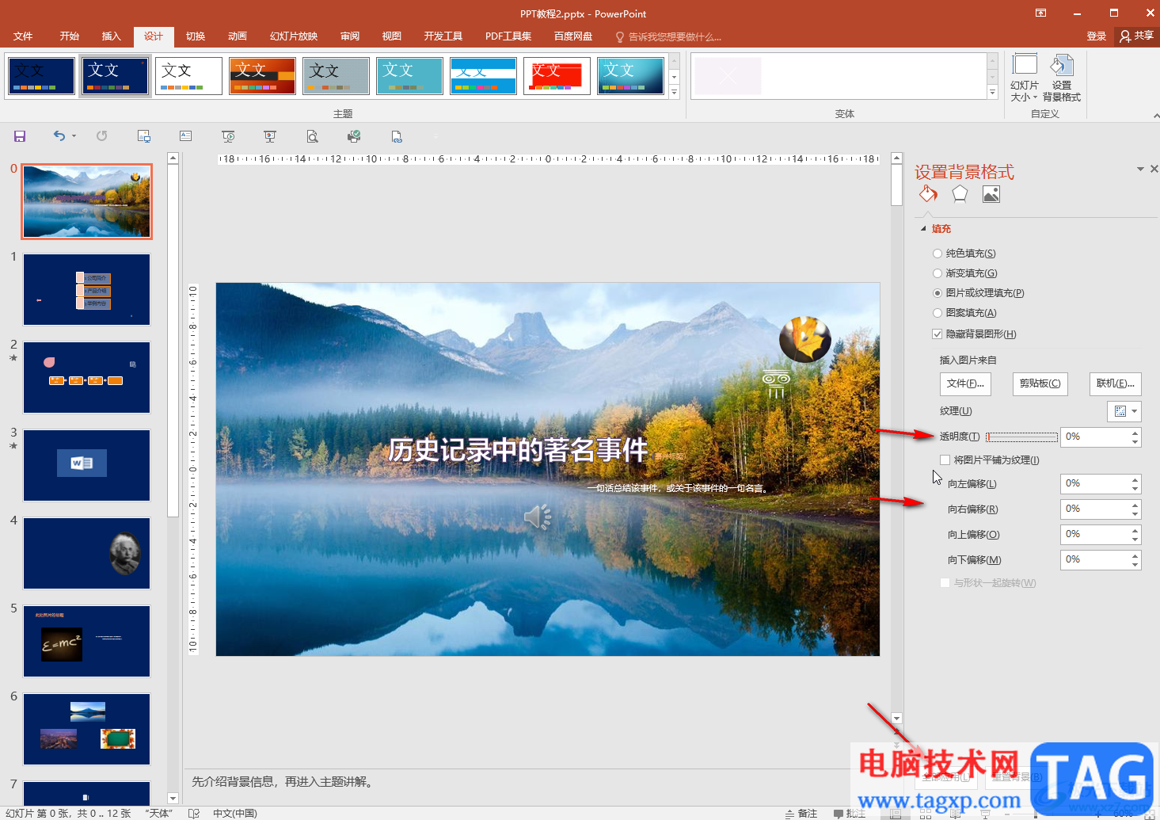Select slide 1 thumbnail in panel
The height and width of the screenshot is (820, 1160).
tap(86, 290)
